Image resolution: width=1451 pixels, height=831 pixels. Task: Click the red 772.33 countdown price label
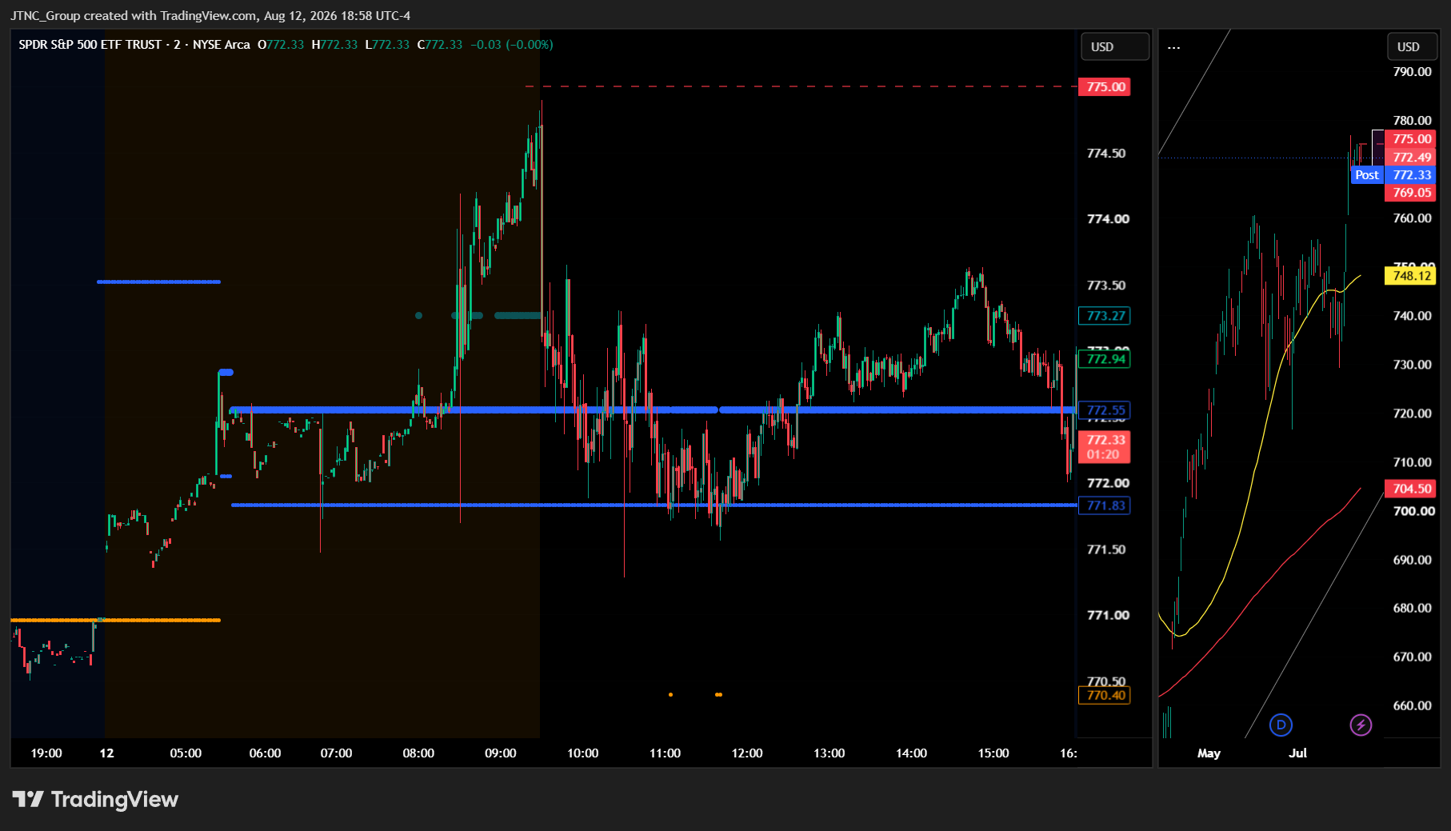coord(1105,447)
